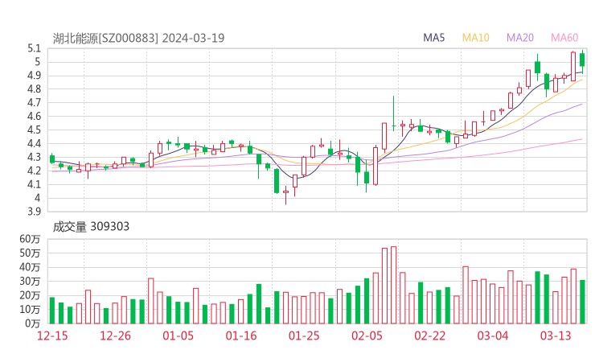Click the last green candlestick on the right
This screenshot has height=354, width=595.
coord(582,60)
